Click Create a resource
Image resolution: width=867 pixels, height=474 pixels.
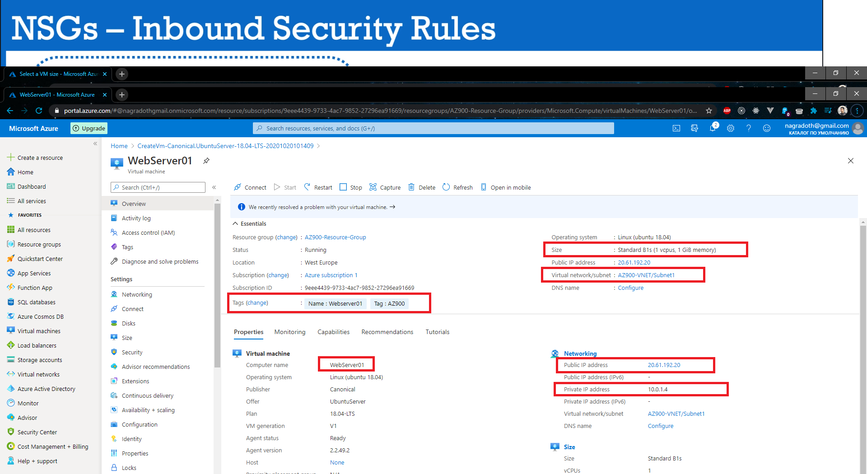coord(35,158)
